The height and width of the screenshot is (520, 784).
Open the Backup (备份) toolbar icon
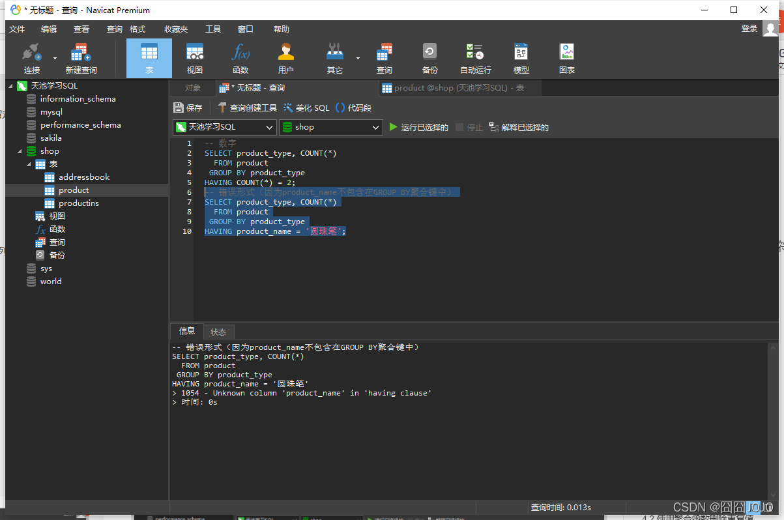429,58
